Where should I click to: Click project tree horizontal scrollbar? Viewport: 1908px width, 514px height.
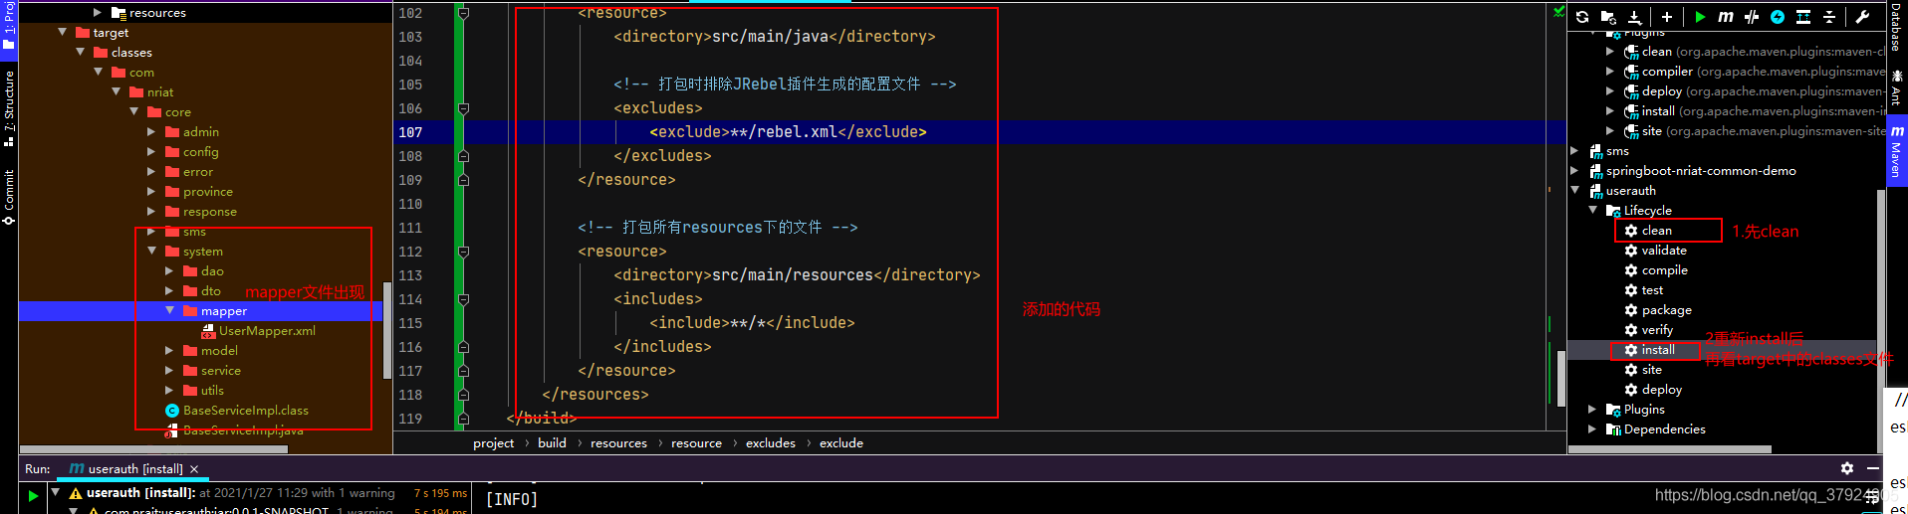click(153, 449)
